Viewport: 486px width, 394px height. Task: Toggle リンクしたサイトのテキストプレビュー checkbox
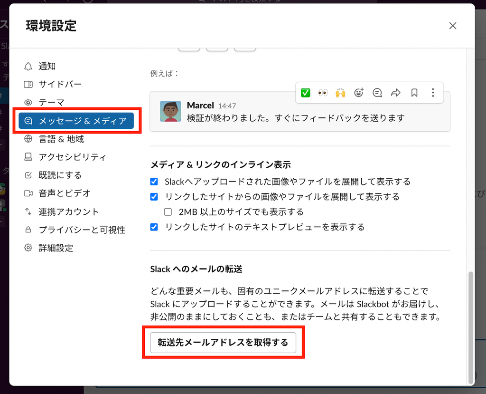click(x=154, y=227)
